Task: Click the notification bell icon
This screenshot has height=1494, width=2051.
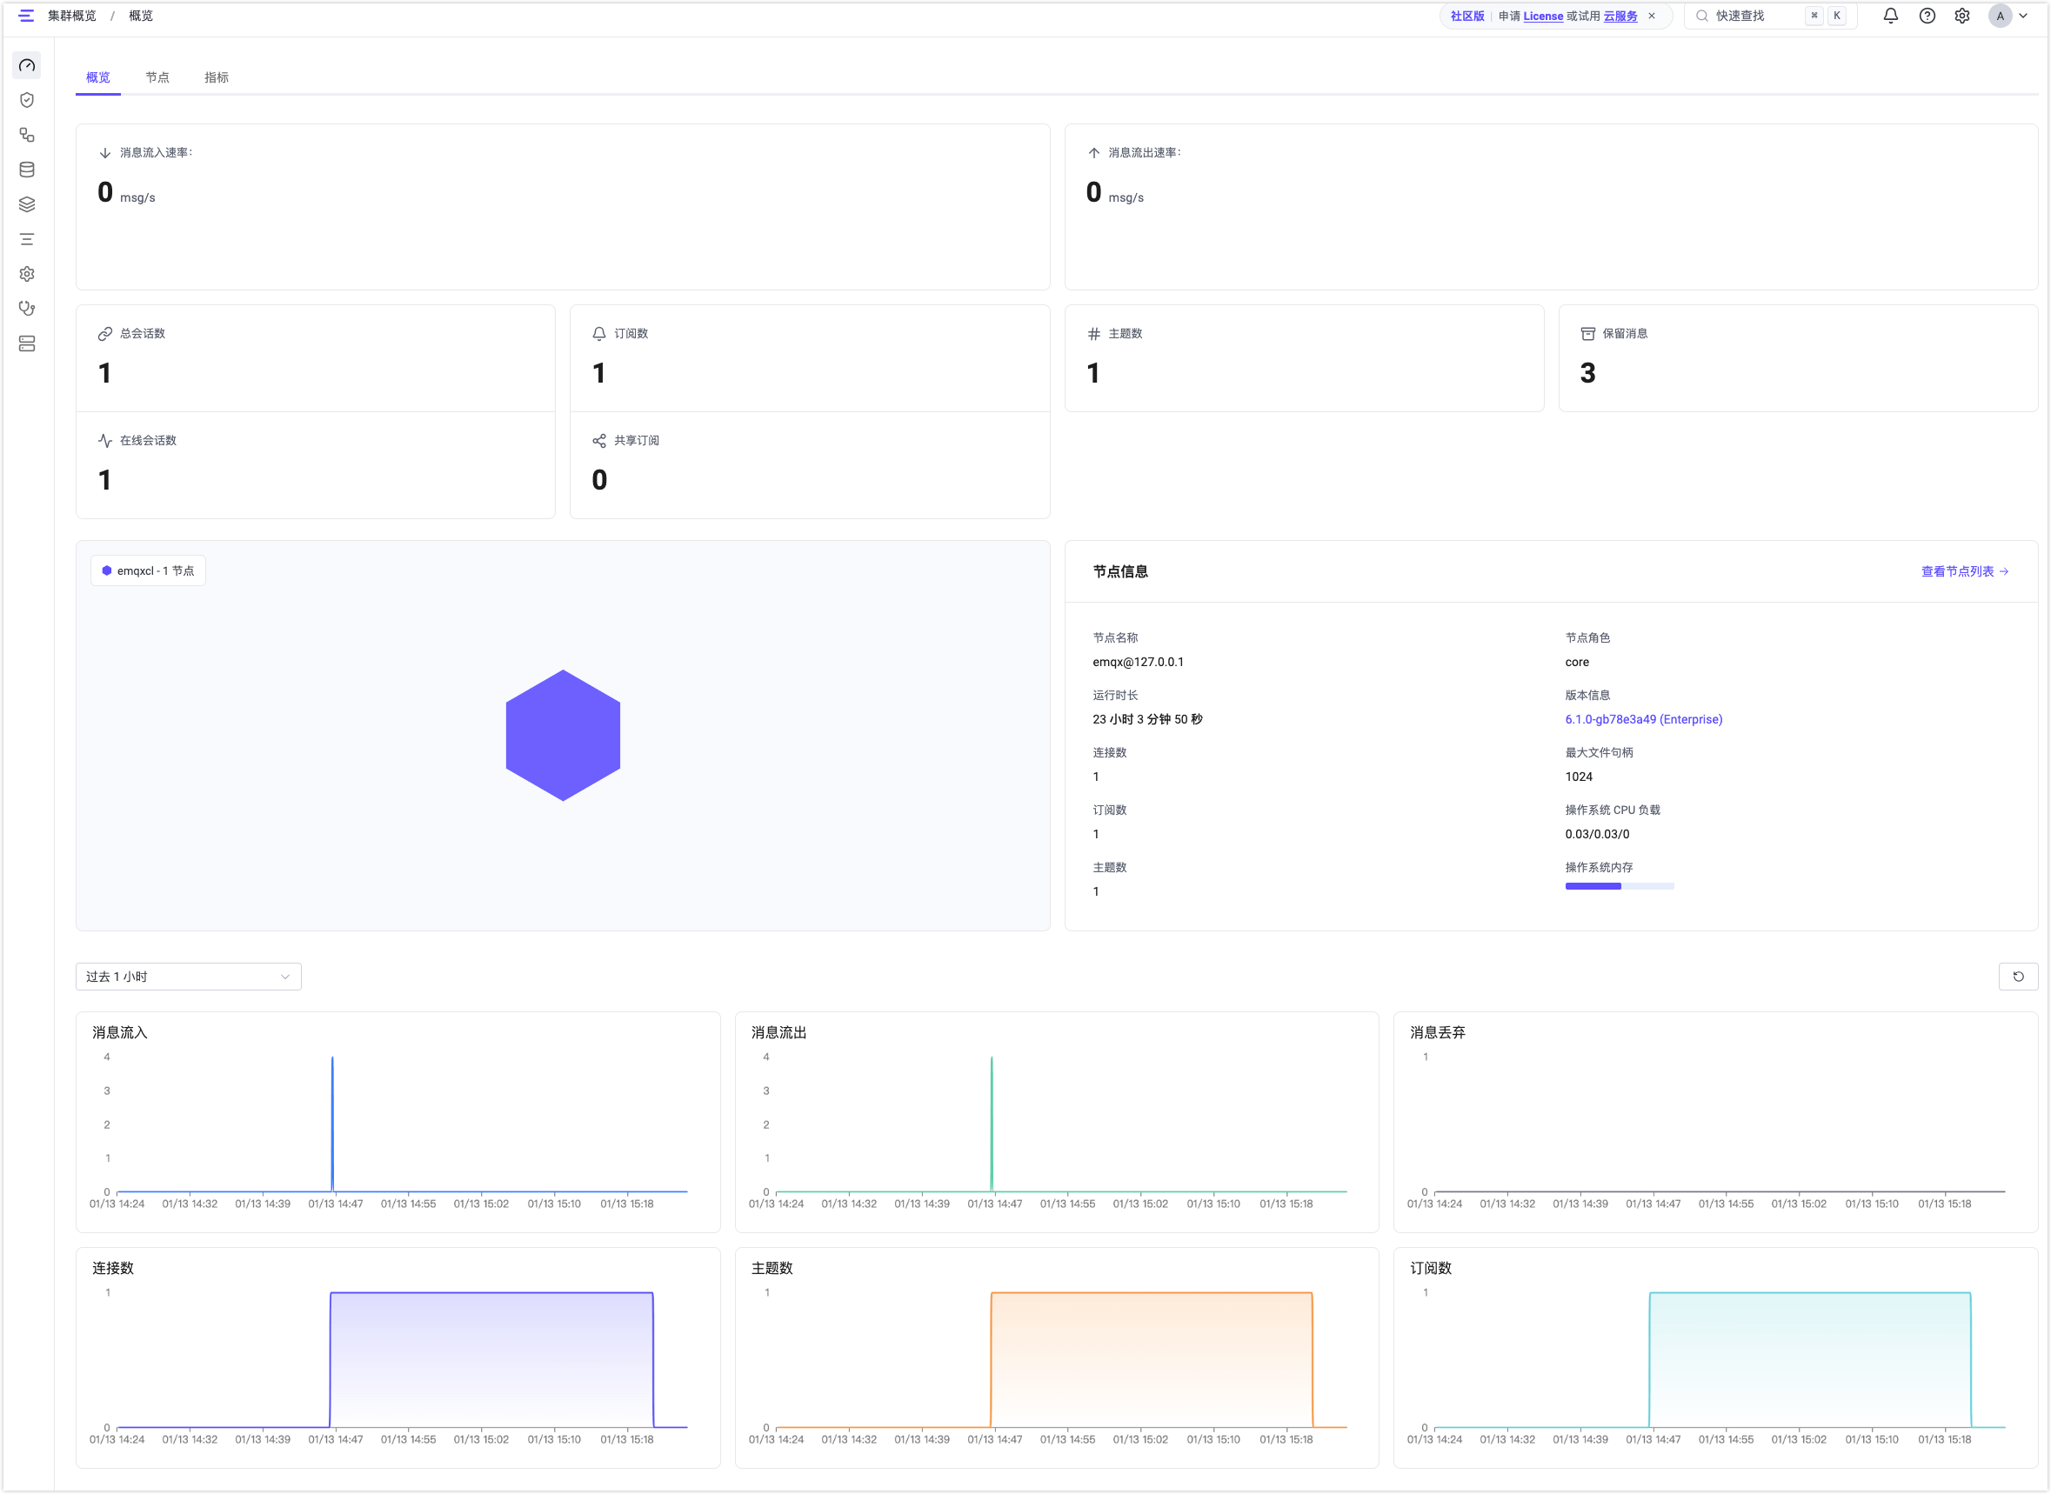Action: [1890, 16]
